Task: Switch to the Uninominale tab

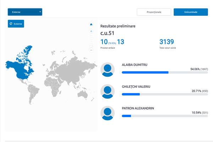Action: [191, 12]
